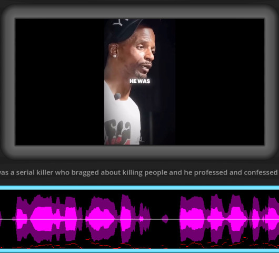Click the word 'killer' in transcript

(x=45, y=172)
